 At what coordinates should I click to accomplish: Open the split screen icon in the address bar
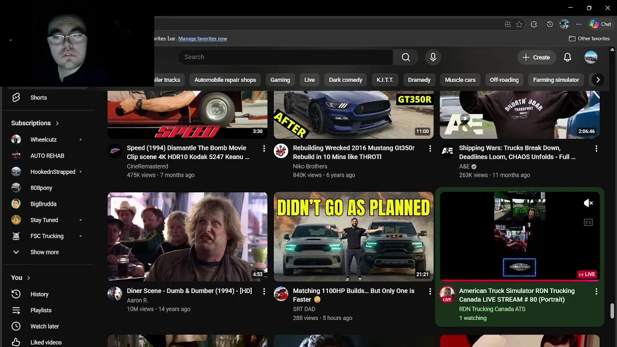[508, 24]
